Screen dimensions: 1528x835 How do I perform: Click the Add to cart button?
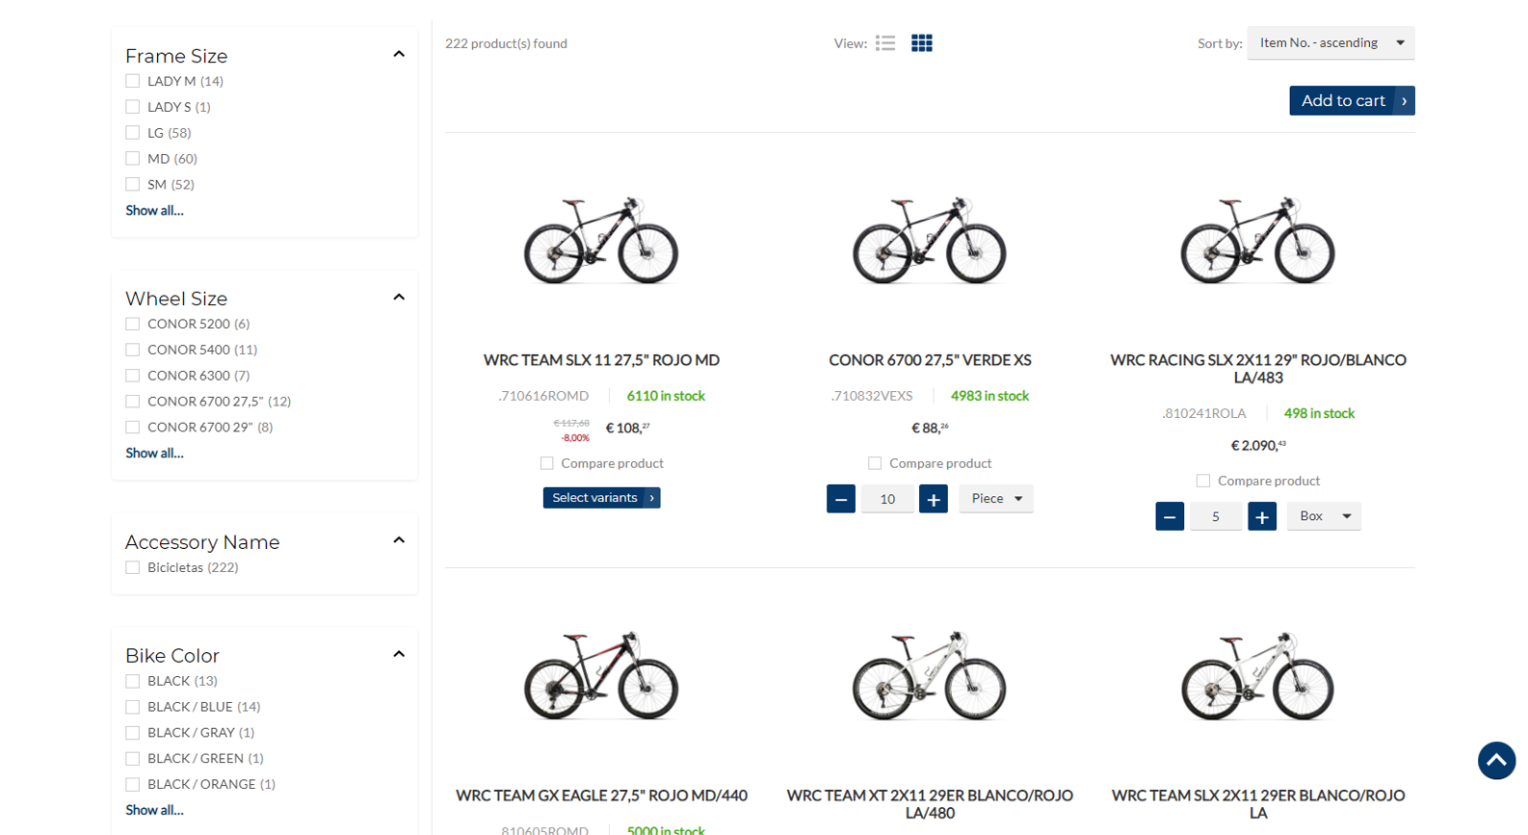pos(1351,101)
